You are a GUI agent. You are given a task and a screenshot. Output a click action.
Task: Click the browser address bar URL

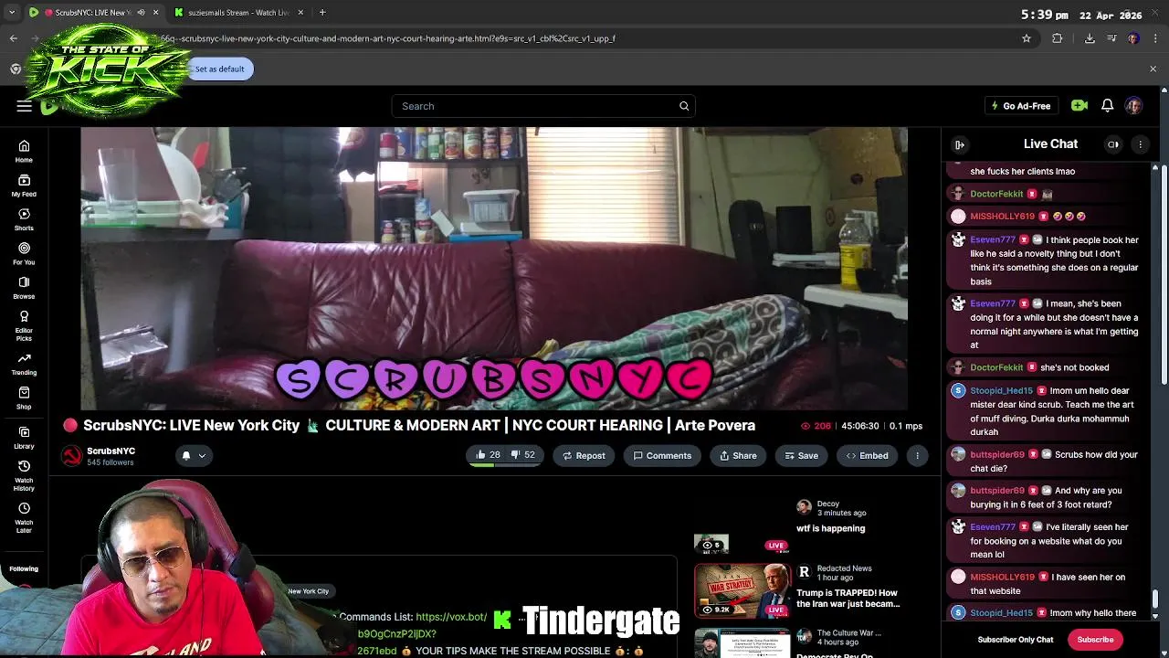click(388, 38)
